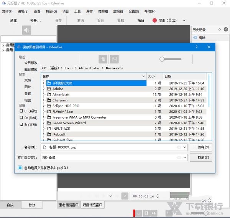The width and height of the screenshot is (230, 218).
Task: Click the help question mark in dialog title
Action: tap(197, 47)
